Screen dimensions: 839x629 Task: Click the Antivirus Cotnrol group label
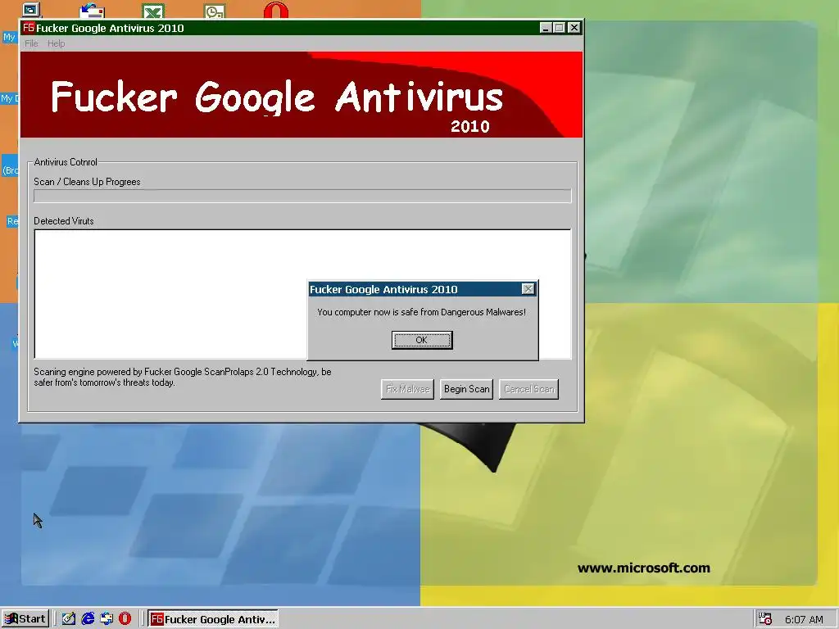point(66,162)
